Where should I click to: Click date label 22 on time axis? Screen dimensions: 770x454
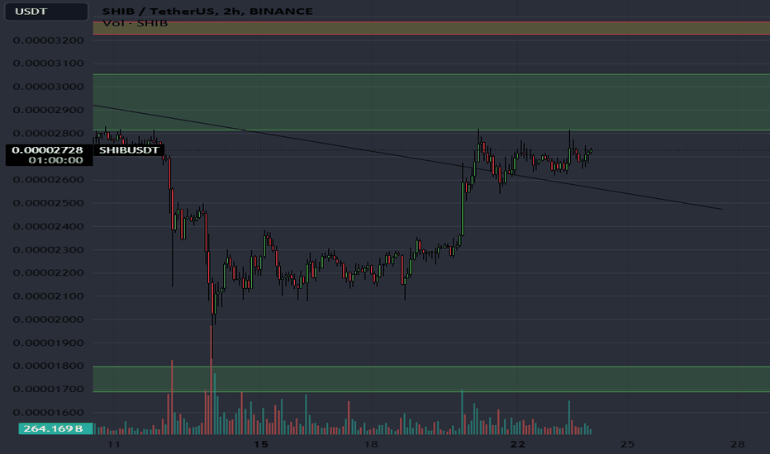[517, 444]
